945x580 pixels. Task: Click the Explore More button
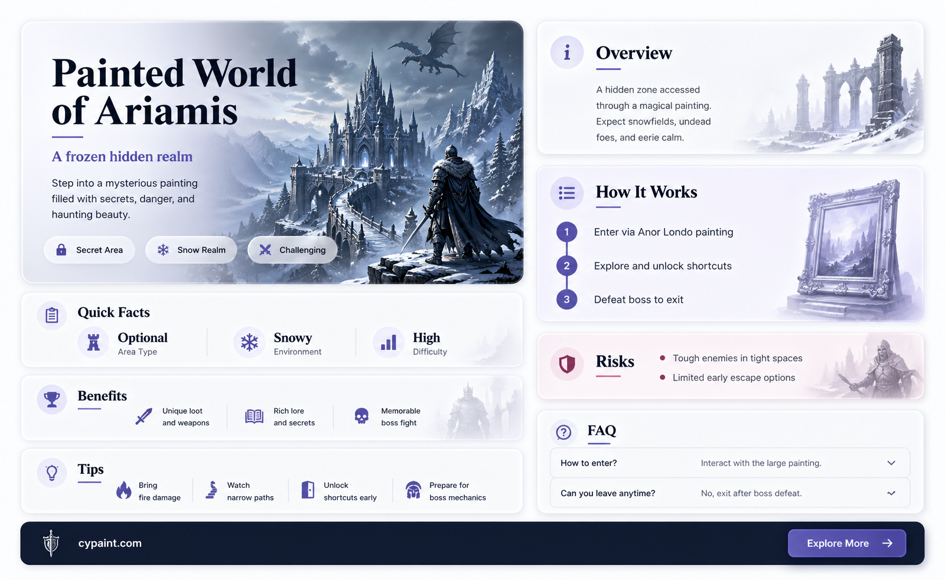click(x=847, y=543)
